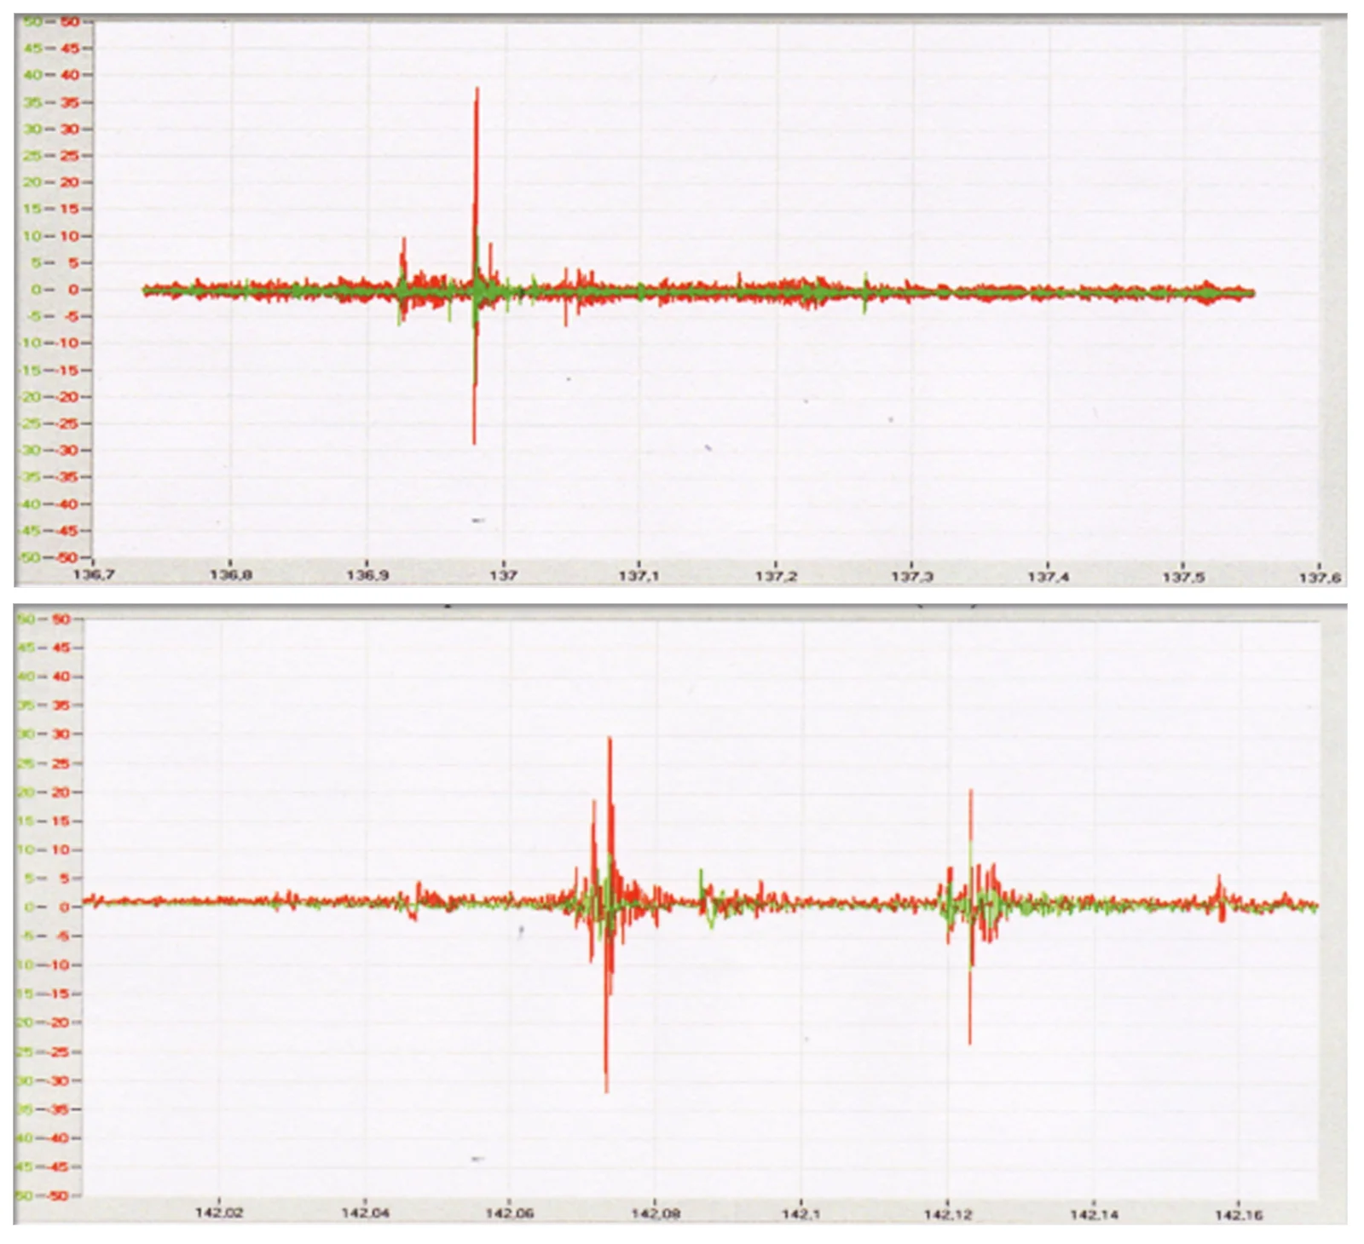Click the 137 x-axis label in top chart
The width and height of the screenshot is (1364, 1244).
(503, 576)
